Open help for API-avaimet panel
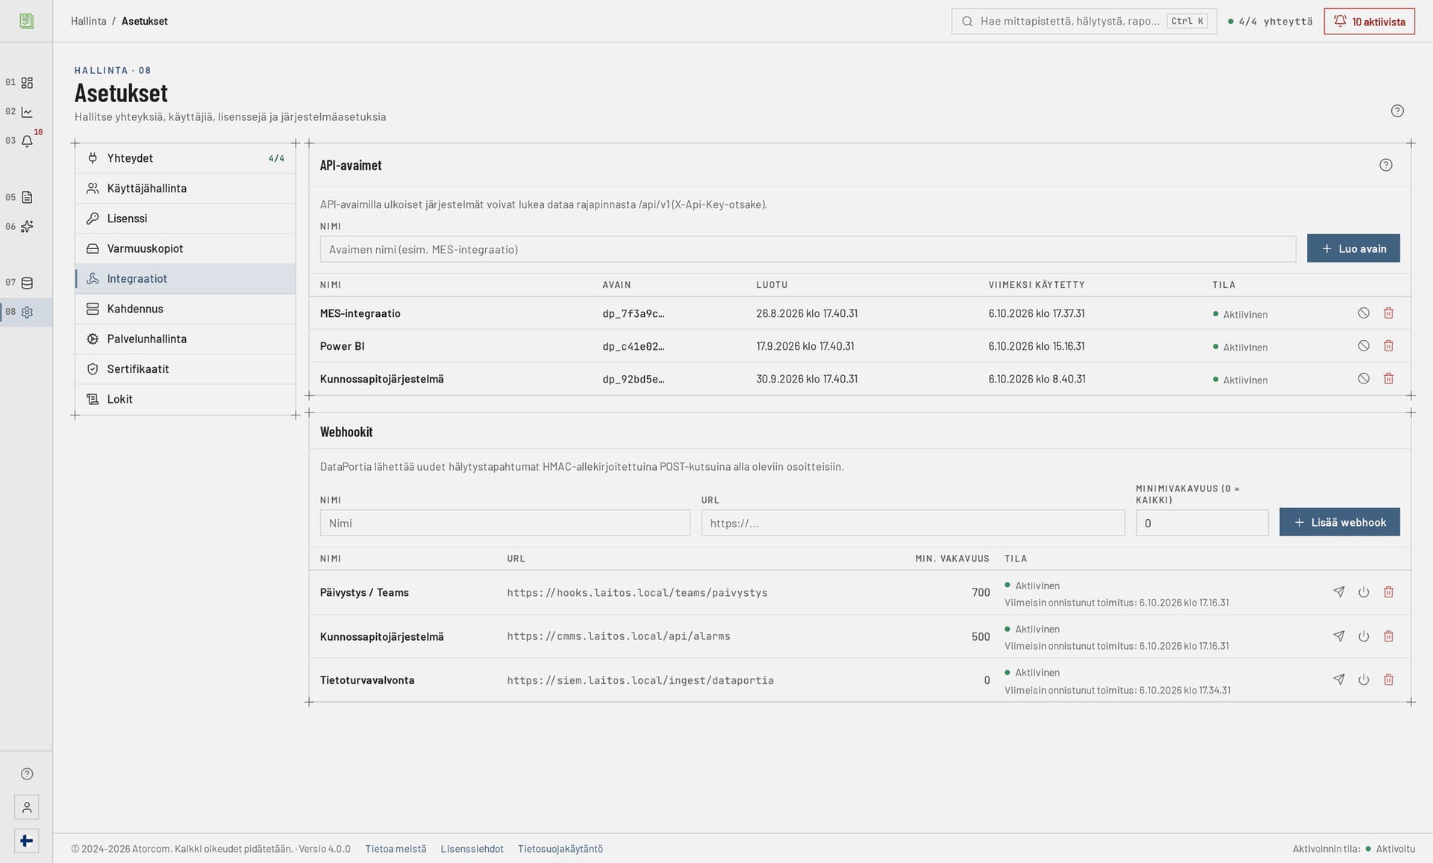1433x863 pixels. point(1385,165)
